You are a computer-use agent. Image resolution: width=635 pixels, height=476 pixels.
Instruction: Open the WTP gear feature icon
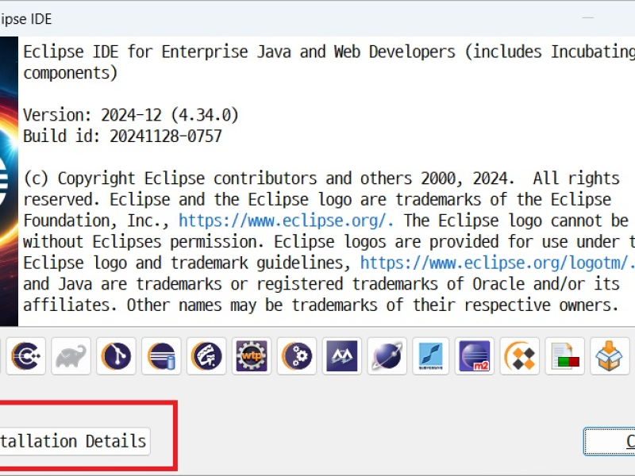tap(252, 356)
